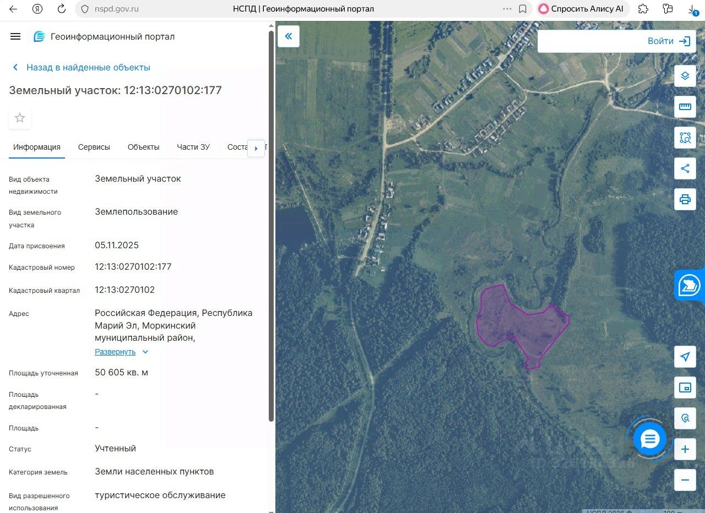
Task: Click the Геоинформационный портал logo
Action: (104, 37)
